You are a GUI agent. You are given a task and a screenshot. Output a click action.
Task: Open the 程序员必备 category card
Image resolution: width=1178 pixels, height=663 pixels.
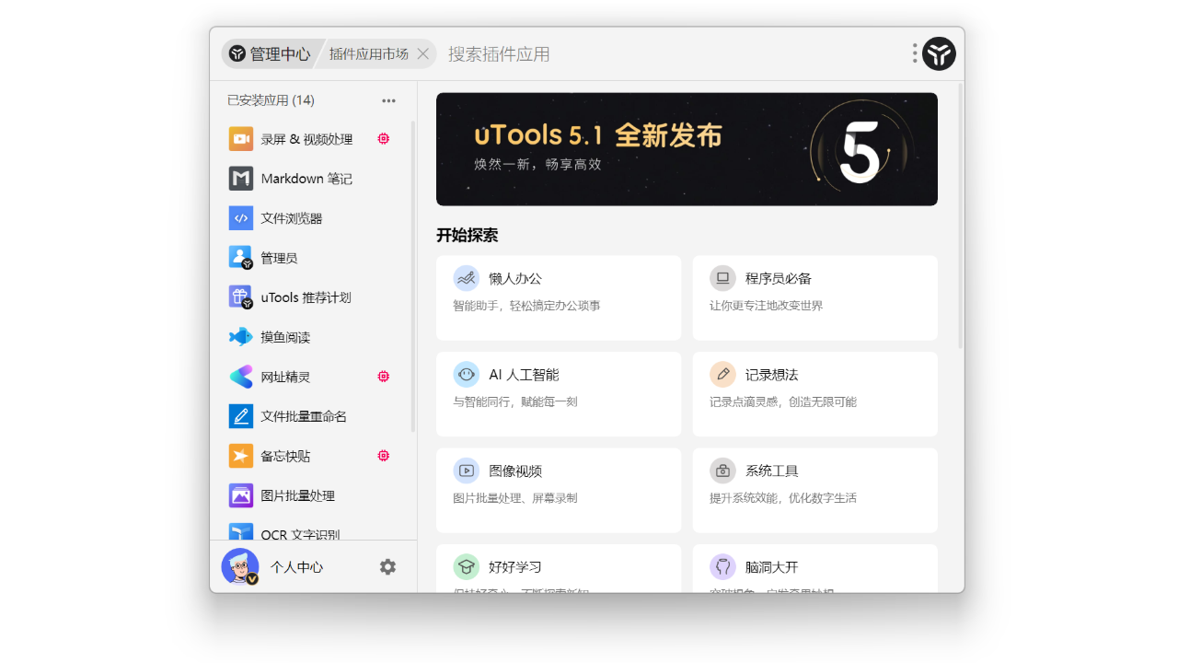[814, 297]
